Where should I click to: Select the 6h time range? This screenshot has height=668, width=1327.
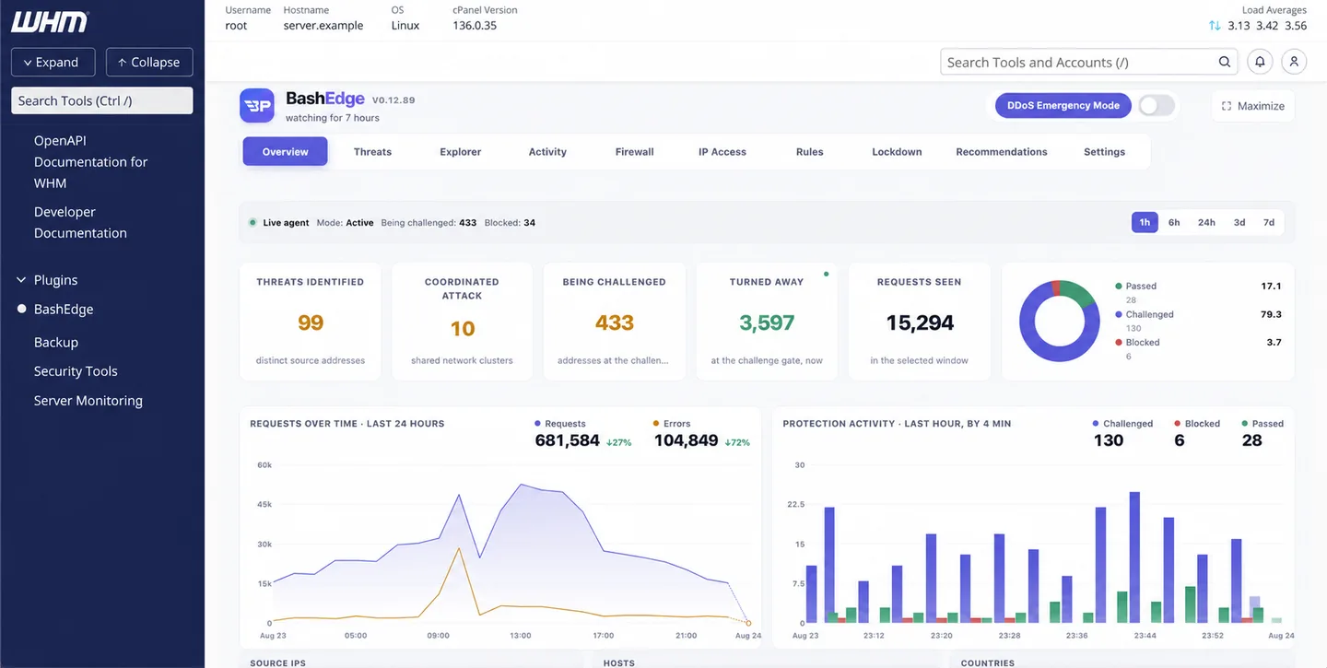coord(1174,222)
